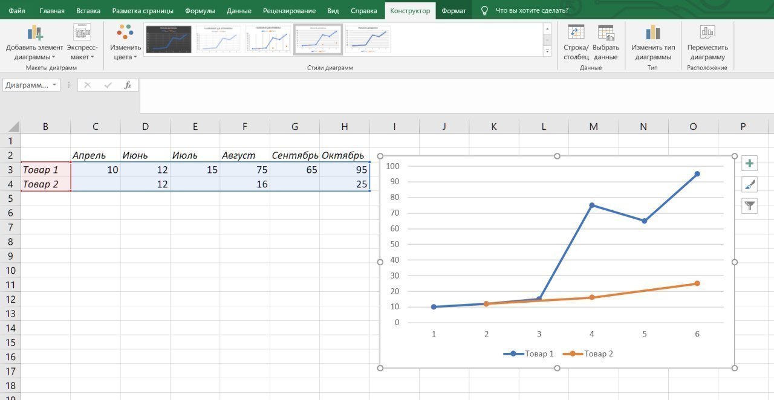
Task: Open the Данные ribbon tab
Action: (x=239, y=11)
